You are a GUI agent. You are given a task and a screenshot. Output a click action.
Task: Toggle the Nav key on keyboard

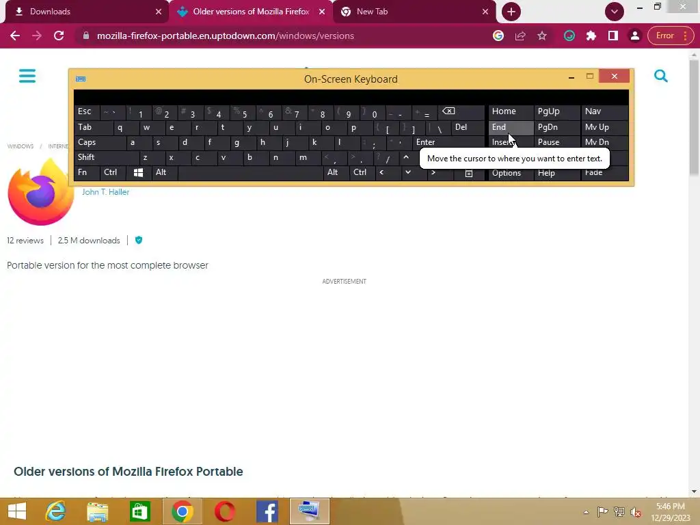(x=604, y=111)
